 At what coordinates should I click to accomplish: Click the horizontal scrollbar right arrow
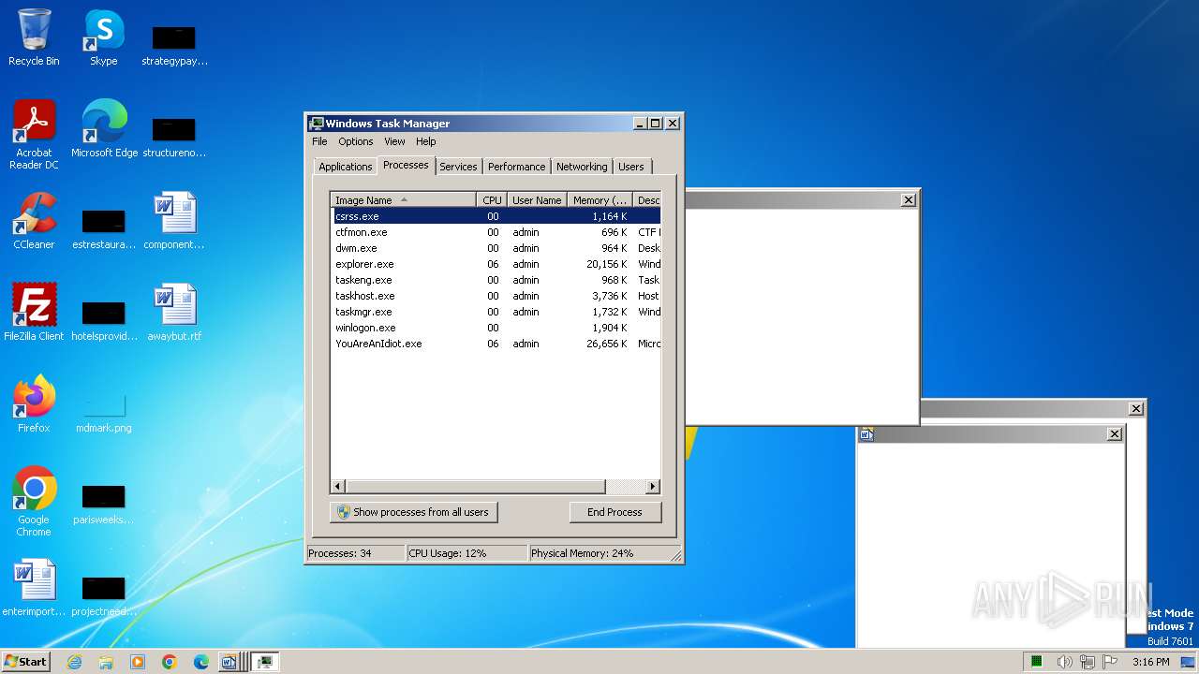pos(653,487)
